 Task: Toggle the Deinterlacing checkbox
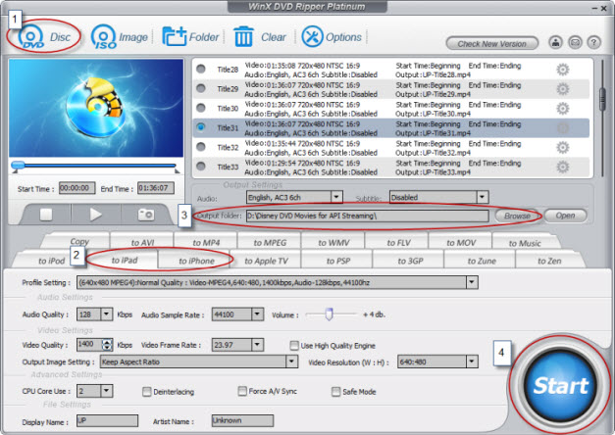147,392
